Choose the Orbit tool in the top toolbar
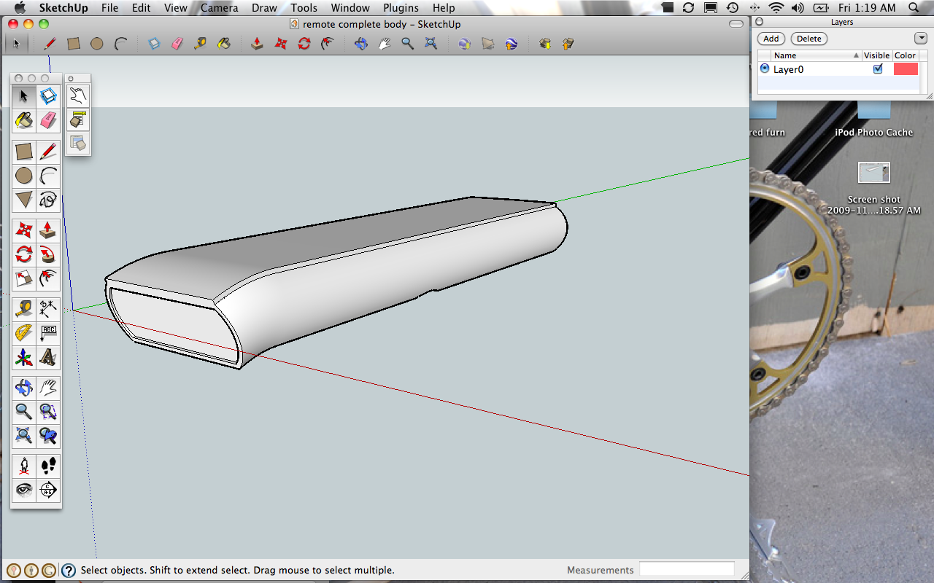The height and width of the screenshot is (583, 934). (361, 44)
